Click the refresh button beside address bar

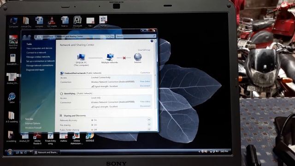click(112, 36)
